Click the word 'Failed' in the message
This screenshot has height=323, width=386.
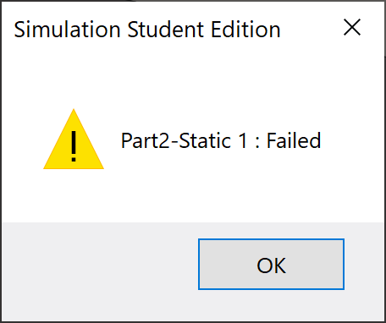click(294, 140)
